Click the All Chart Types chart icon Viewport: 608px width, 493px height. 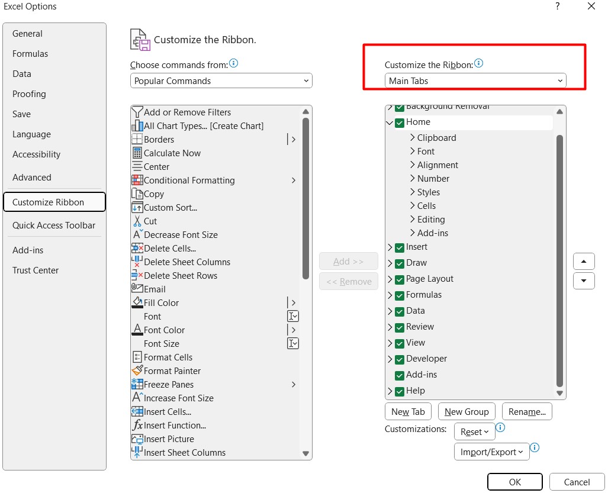point(137,125)
